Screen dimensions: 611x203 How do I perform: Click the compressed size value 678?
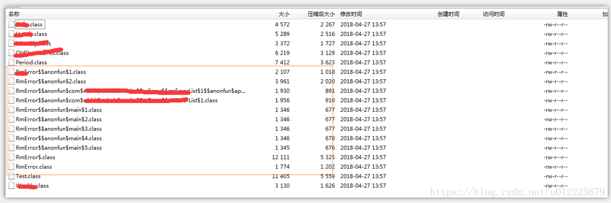[x=330, y=139]
